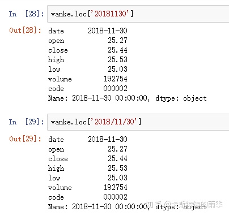Select the In [29] prompt label

26,122
